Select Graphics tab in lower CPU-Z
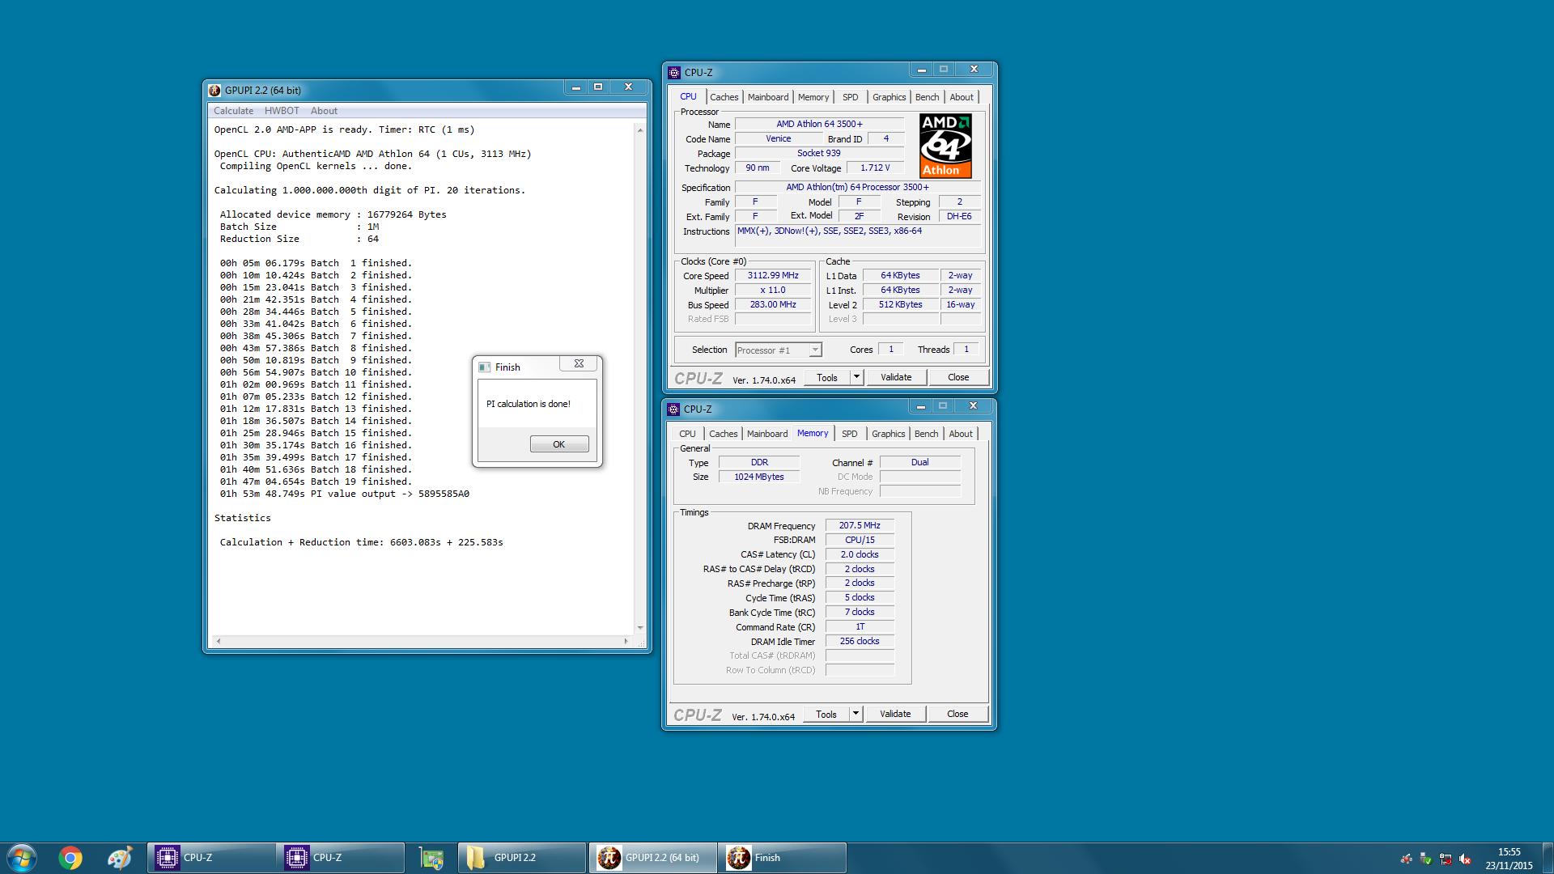Image resolution: width=1554 pixels, height=874 pixels. point(888,434)
